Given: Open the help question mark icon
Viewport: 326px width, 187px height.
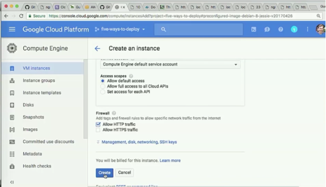Looking at the screenshot, I should coord(281,29).
